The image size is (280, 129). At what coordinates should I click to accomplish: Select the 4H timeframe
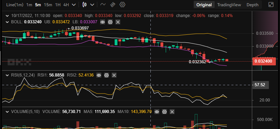66,5
